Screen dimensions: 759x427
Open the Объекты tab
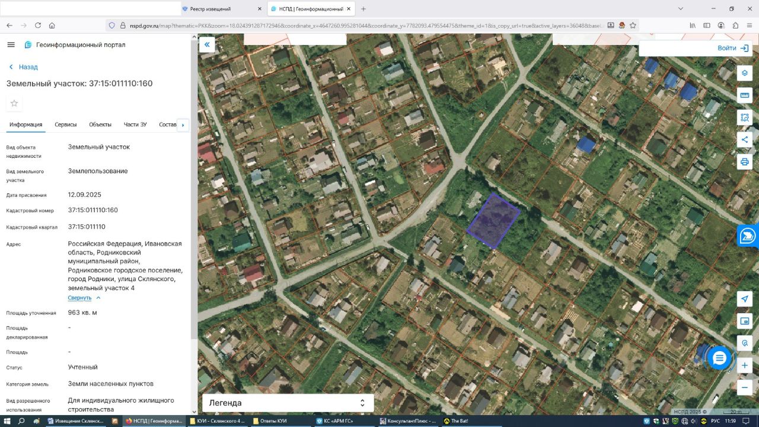point(100,125)
